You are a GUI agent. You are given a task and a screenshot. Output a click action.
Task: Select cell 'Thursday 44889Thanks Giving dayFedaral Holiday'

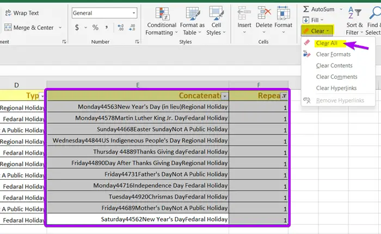coord(138,151)
